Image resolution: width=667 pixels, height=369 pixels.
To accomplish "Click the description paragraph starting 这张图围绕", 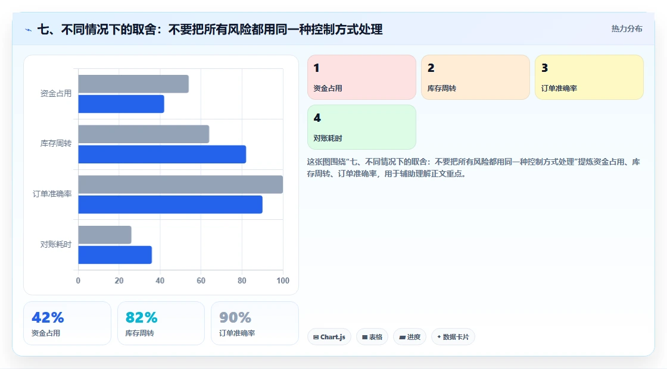I will point(473,168).
